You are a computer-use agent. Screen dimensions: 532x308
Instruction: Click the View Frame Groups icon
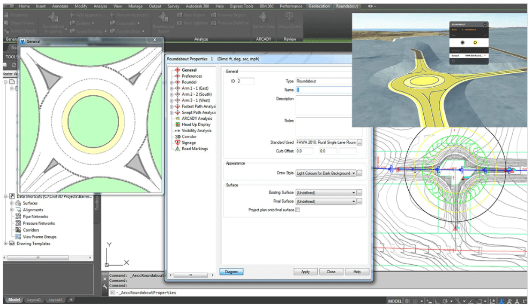coord(18,237)
